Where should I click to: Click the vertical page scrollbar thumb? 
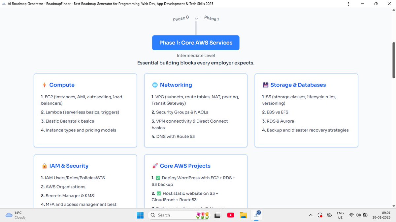point(394,60)
